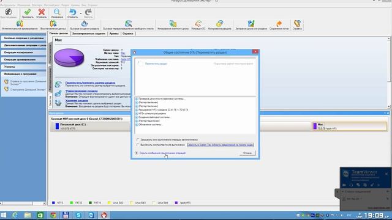Undo the last operation
This screenshot has height=220, width=392.
click(x=72, y=13)
